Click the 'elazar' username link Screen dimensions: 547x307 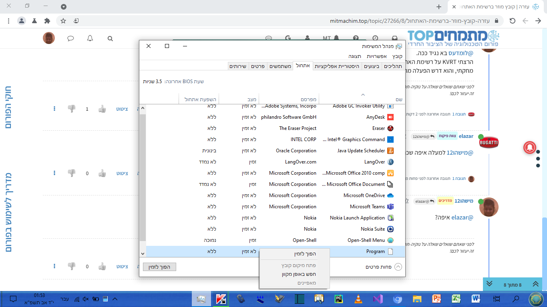[466, 136]
